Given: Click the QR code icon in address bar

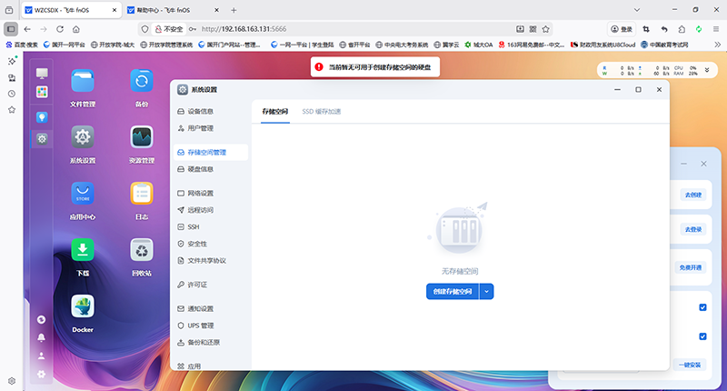Looking at the screenshot, I should pos(533,29).
